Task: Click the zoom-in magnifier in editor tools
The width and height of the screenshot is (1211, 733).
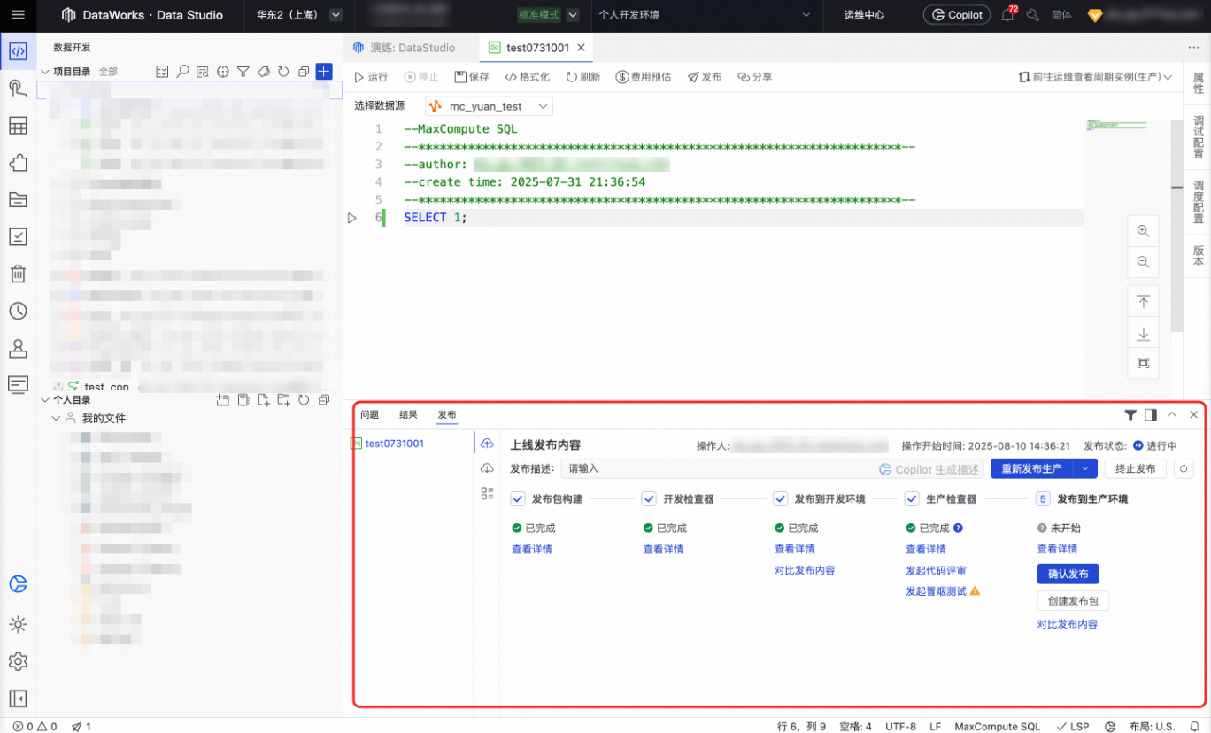Action: coord(1143,231)
